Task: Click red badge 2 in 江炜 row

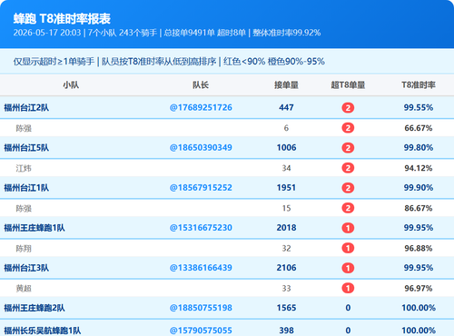Action: [x=348, y=168]
